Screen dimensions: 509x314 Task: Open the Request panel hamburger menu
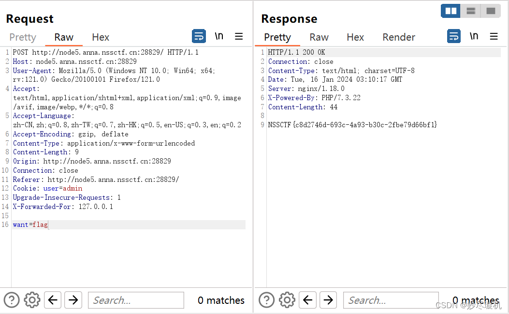[x=239, y=36]
